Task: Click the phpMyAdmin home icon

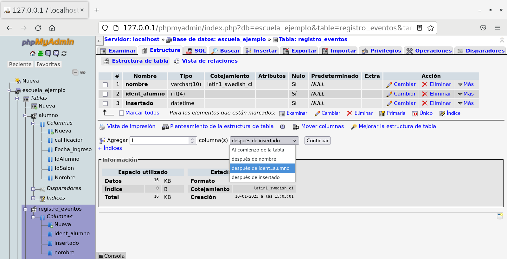Action: click(32, 53)
